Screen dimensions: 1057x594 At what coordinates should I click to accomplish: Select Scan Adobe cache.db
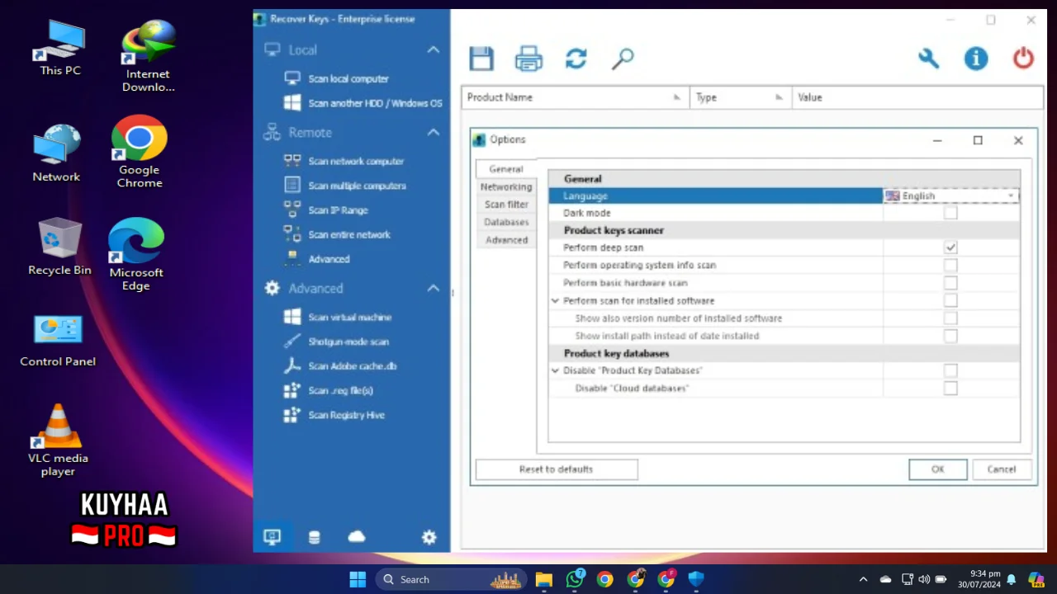click(x=352, y=365)
